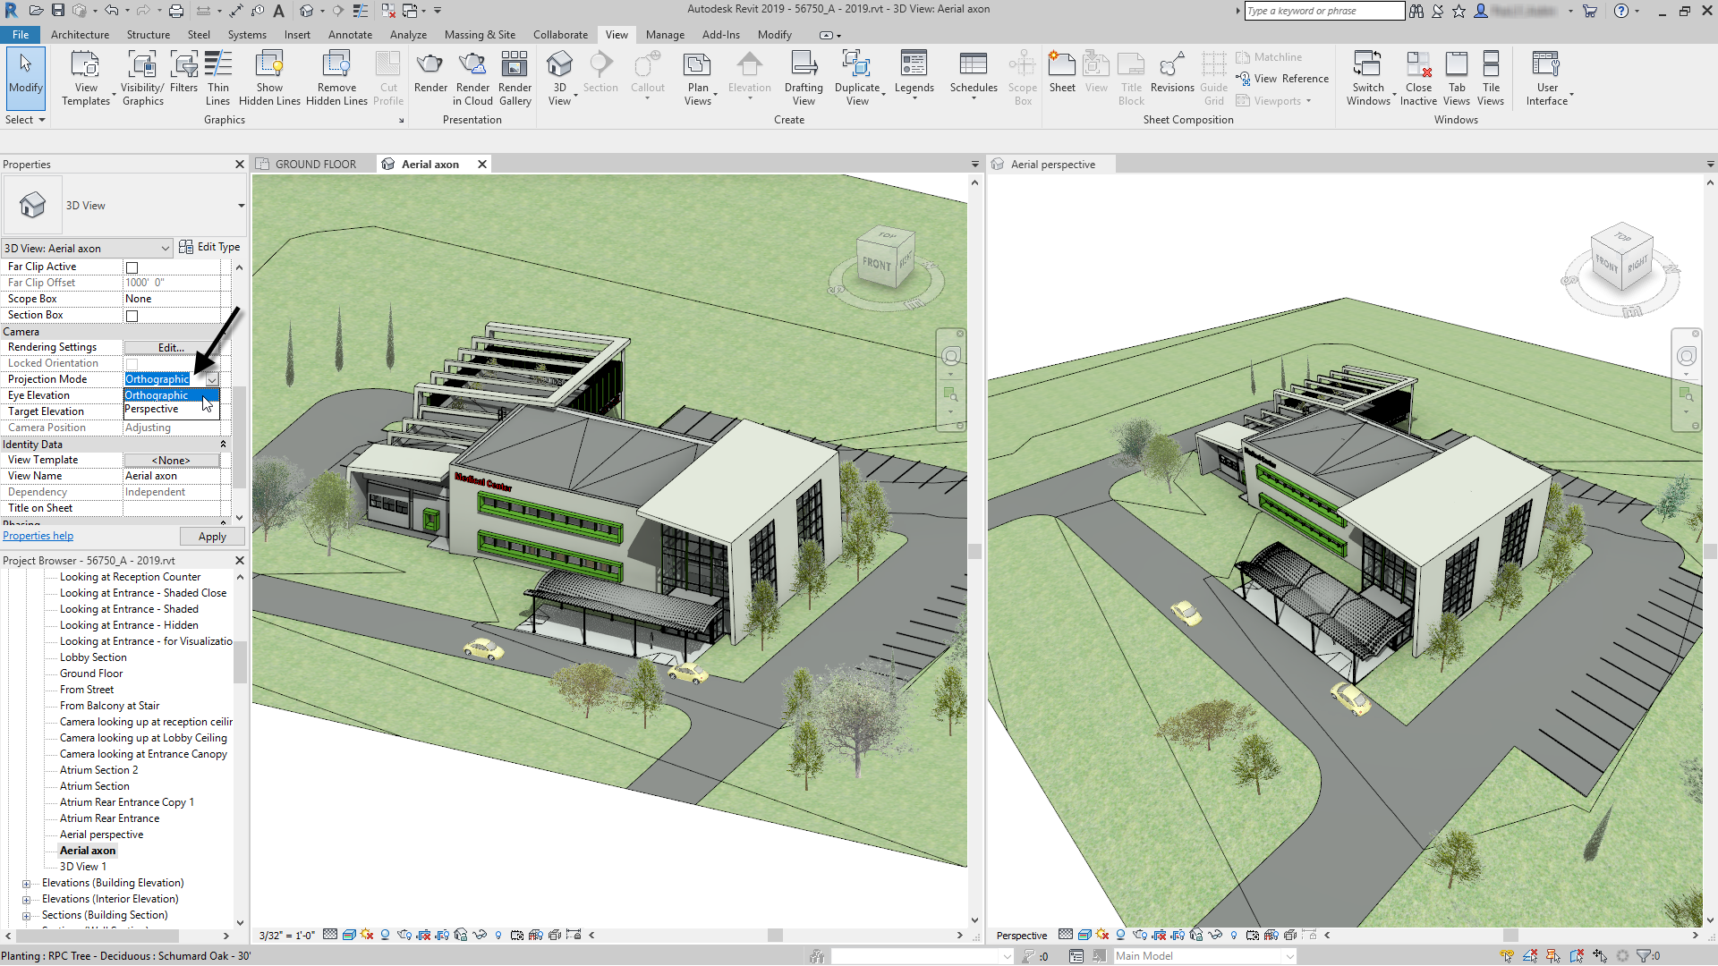The height and width of the screenshot is (966, 1718).
Task: Open the Schedules tool
Action: pyautogui.click(x=974, y=72)
